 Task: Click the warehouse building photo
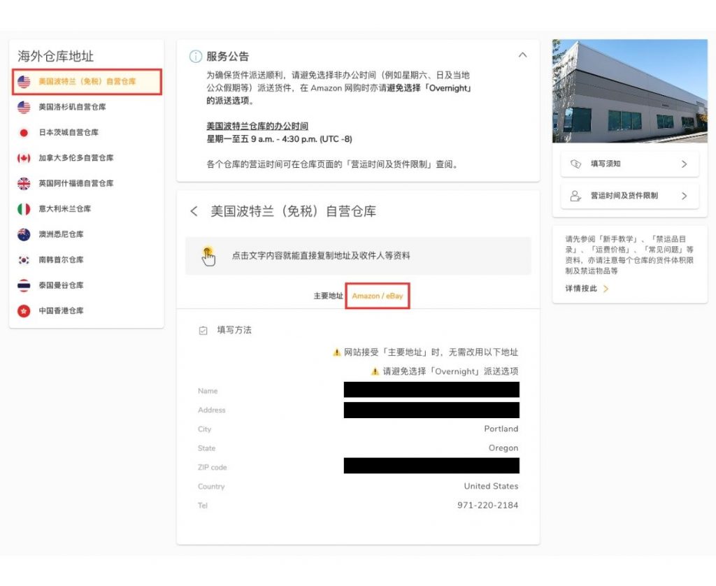630,91
